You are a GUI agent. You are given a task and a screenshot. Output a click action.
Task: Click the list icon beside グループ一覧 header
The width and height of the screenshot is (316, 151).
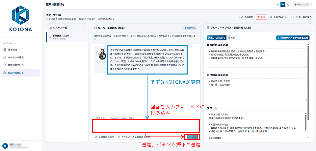(51, 28)
